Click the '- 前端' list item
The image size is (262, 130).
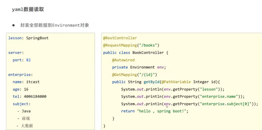(24, 118)
